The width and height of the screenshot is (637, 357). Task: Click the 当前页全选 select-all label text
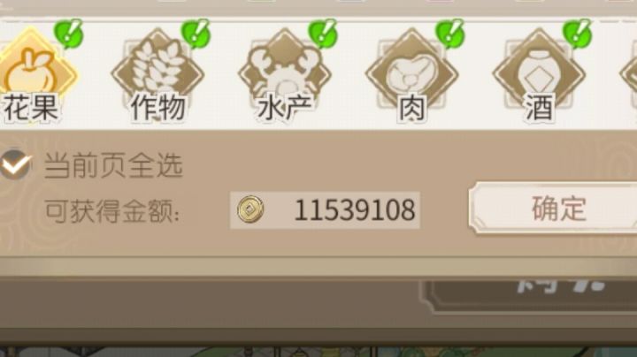pyautogui.click(x=113, y=165)
